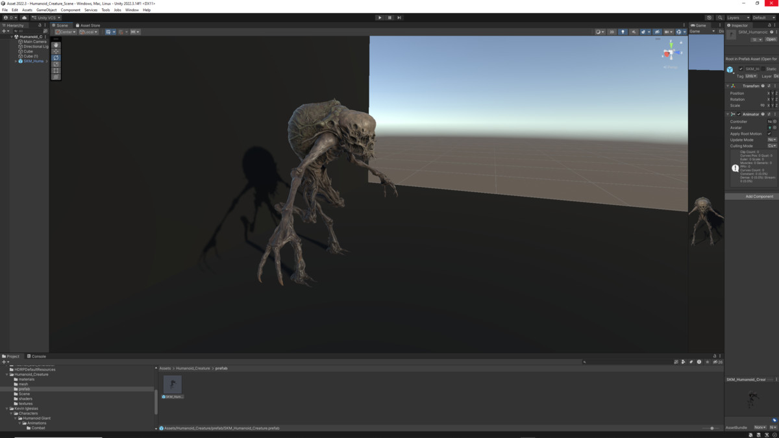Viewport: 779px width, 438px height.
Task: Toggle 2D view in the Scene toolbar
Action: 612,32
